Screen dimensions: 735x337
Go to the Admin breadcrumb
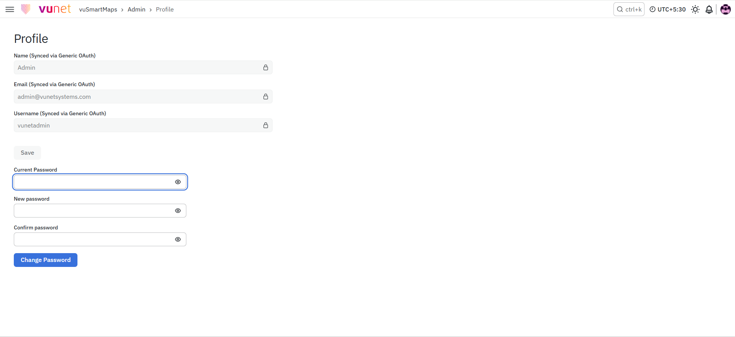pyautogui.click(x=136, y=9)
